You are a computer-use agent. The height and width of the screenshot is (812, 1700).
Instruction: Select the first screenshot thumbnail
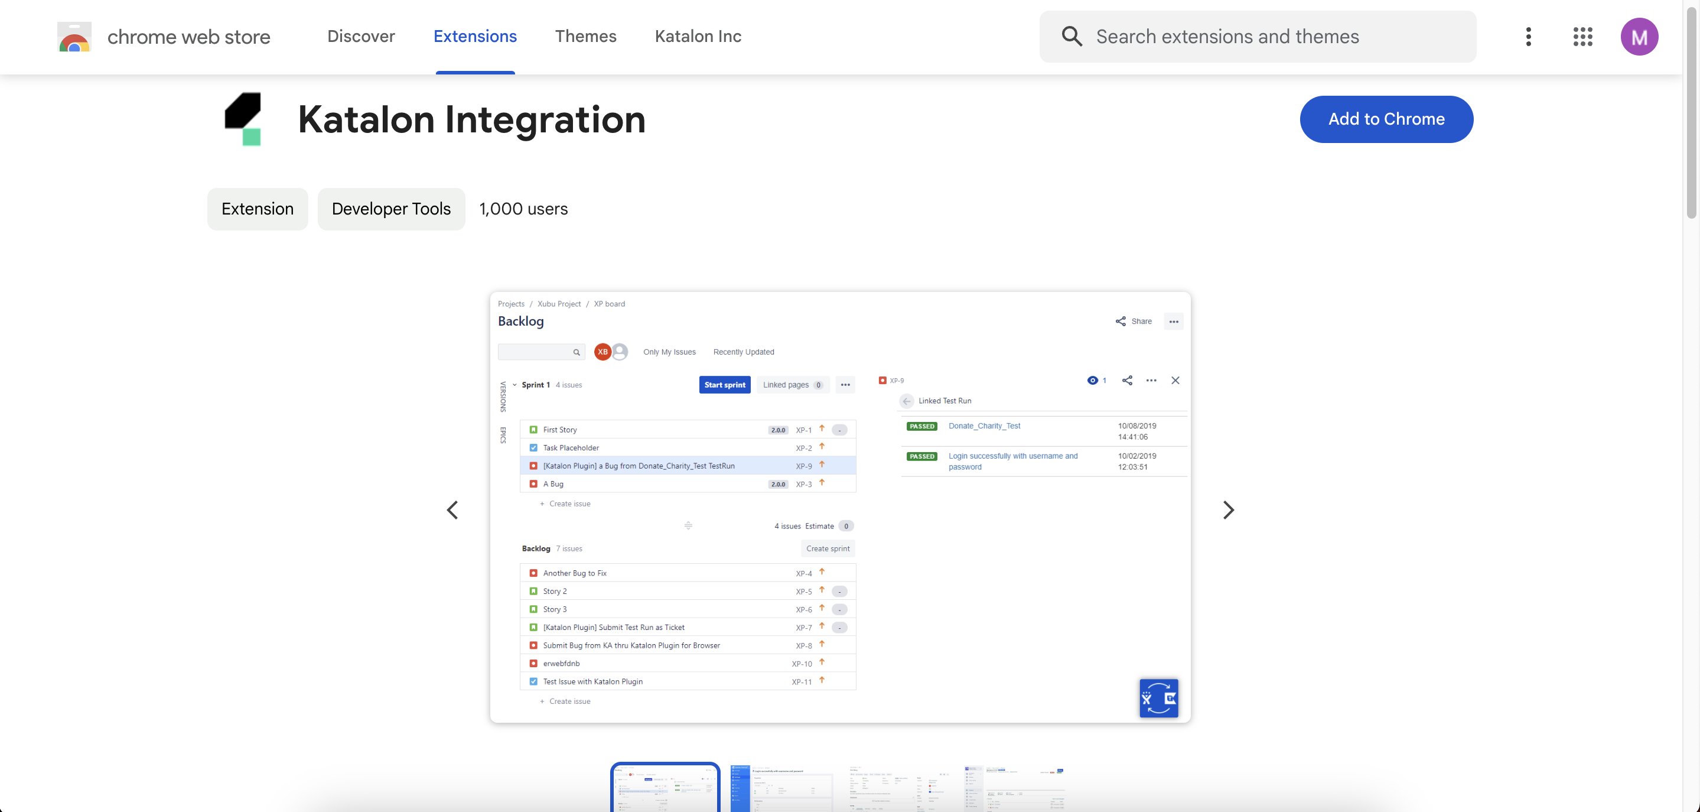point(665,788)
